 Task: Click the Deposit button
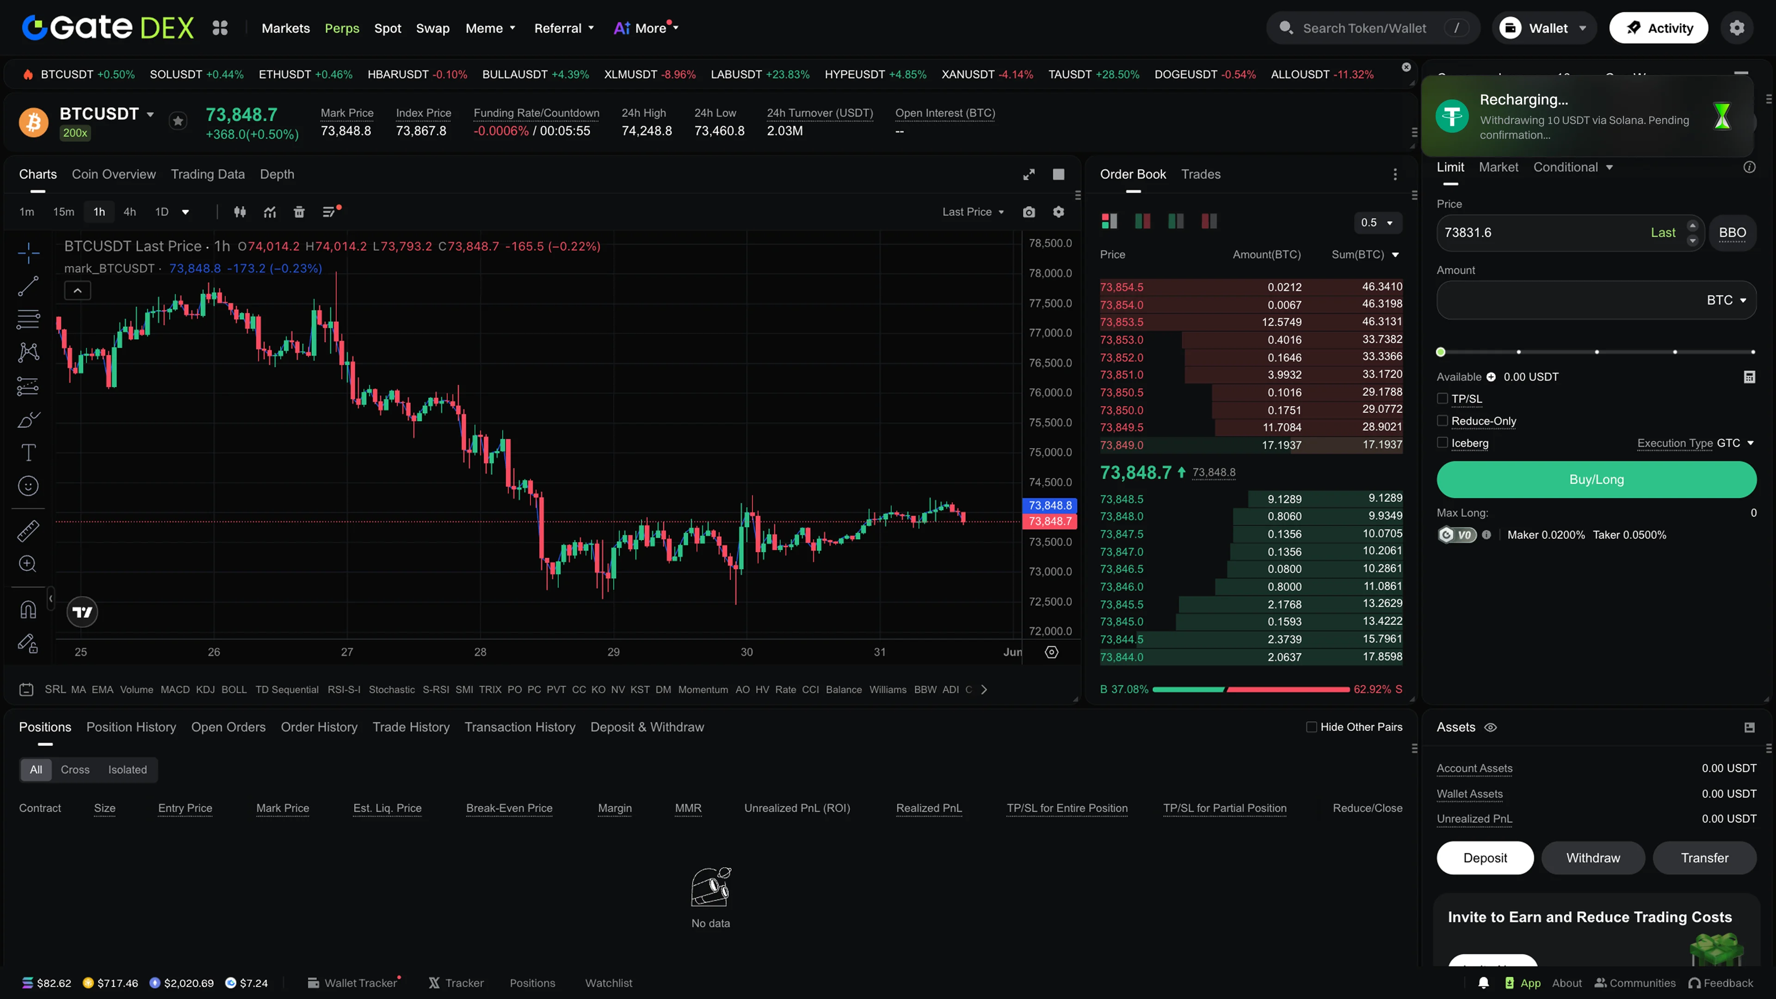point(1485,858)
